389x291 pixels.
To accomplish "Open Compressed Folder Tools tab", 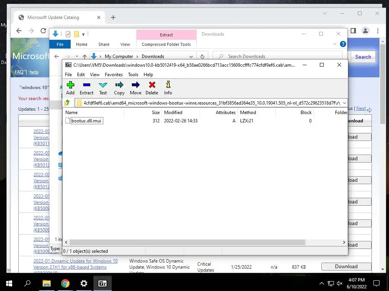I will pos(166,44).
